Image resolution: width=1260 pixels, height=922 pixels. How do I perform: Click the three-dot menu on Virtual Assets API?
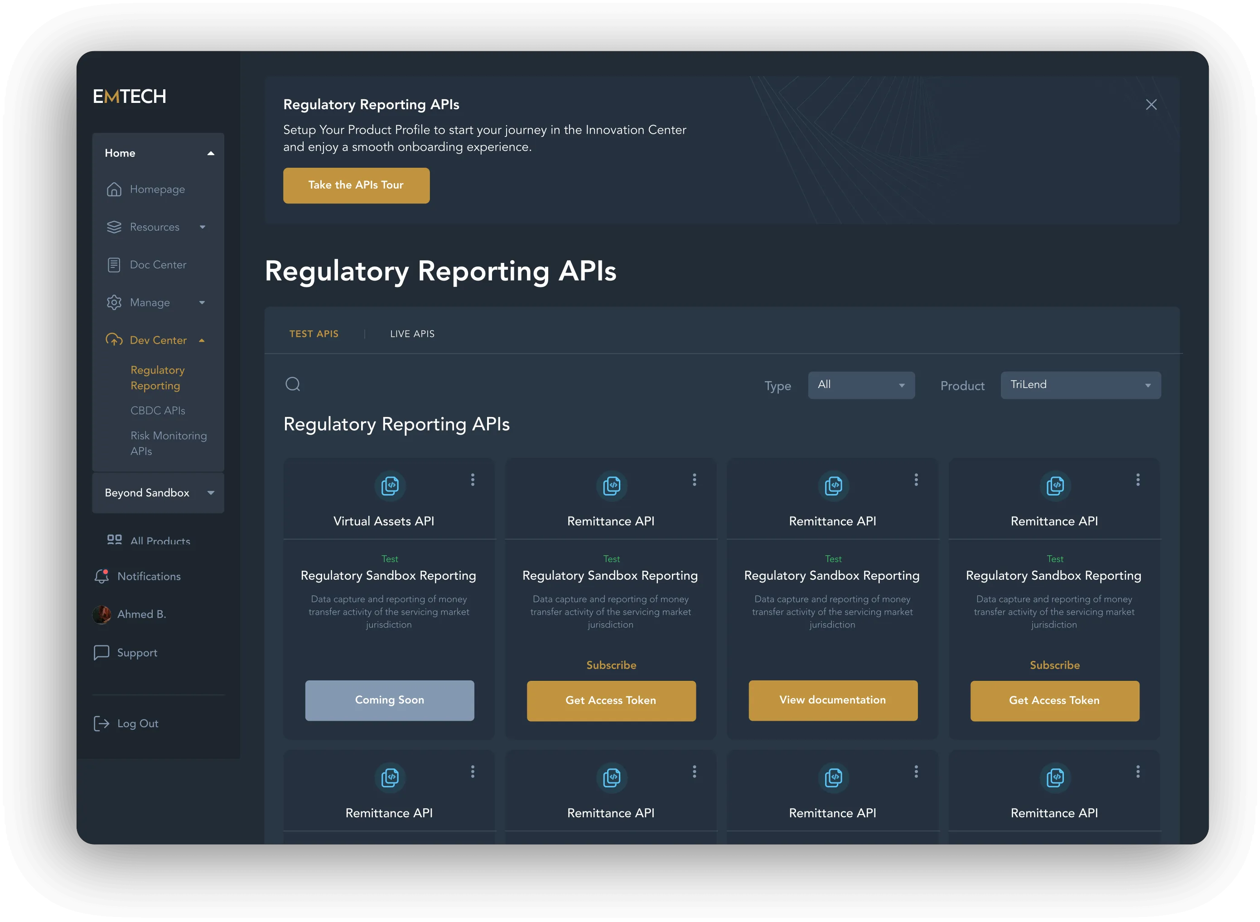click(473, 480)
